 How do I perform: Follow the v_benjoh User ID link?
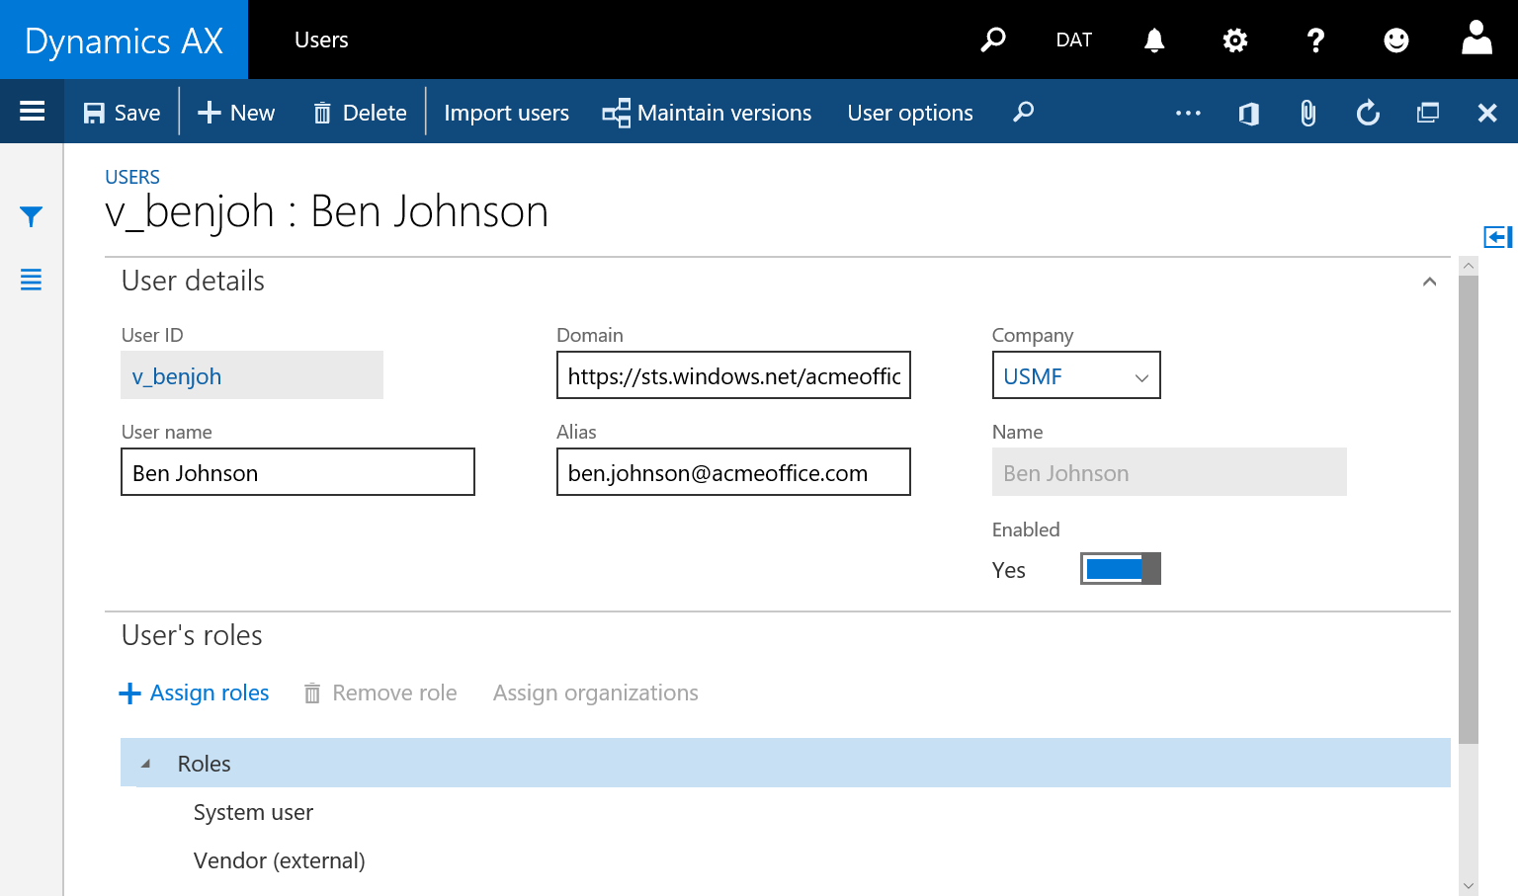pos(177,376)
